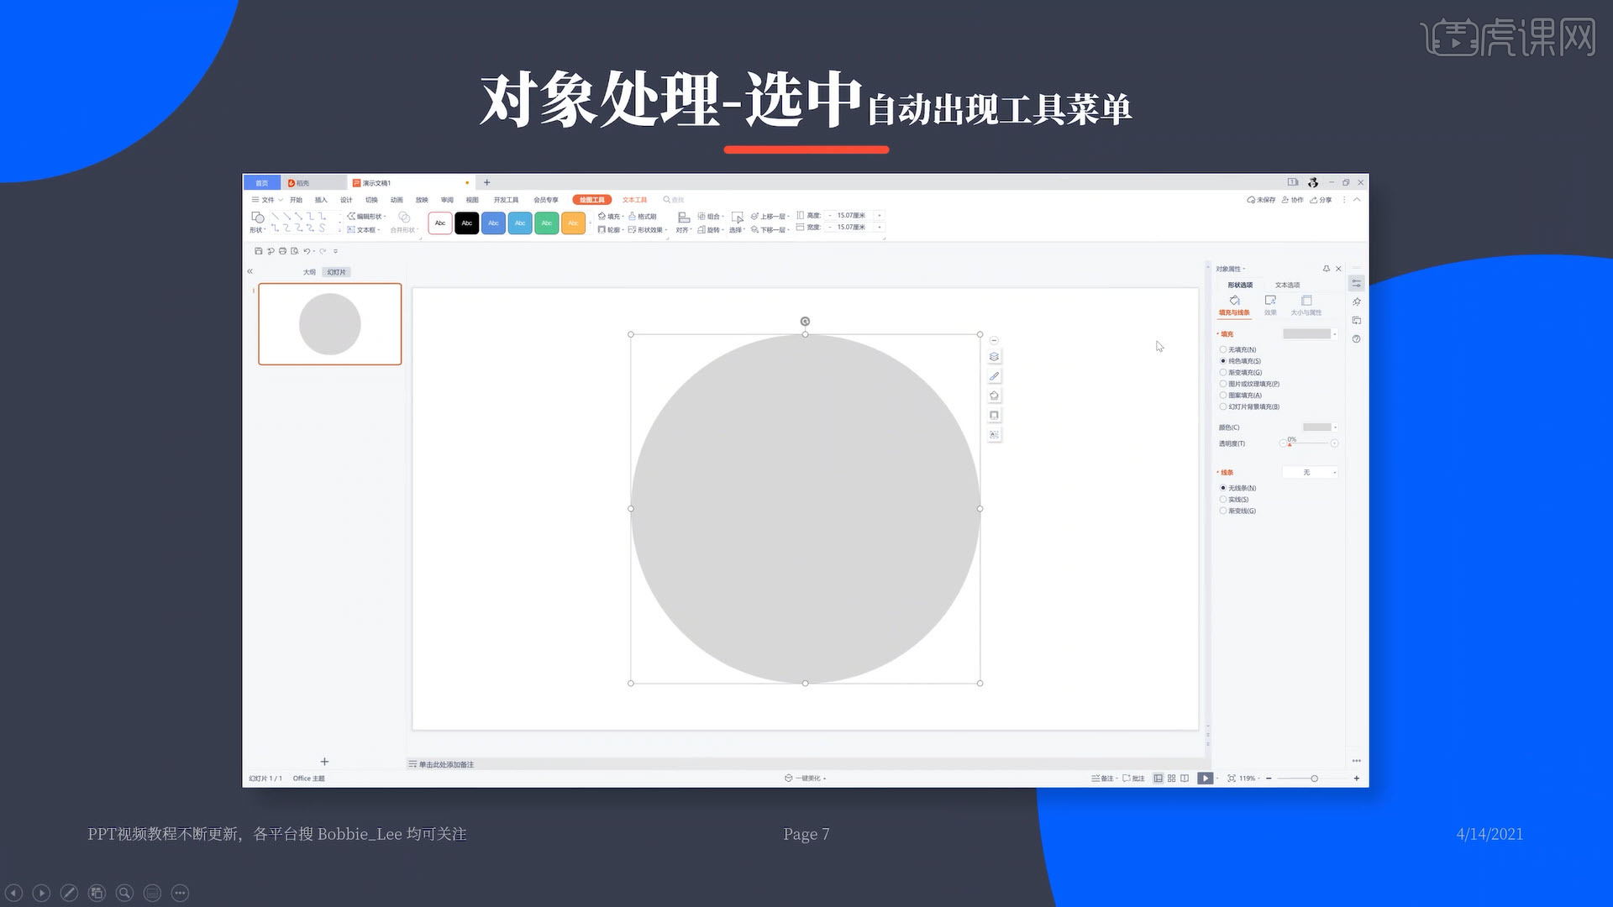Click the shape's rotation handle
Screen dimensions: 1613x907
(805, 322)
